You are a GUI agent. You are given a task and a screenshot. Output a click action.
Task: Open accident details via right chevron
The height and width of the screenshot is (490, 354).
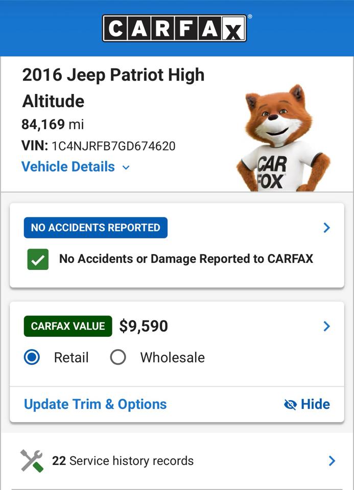(x=326, y=228)
